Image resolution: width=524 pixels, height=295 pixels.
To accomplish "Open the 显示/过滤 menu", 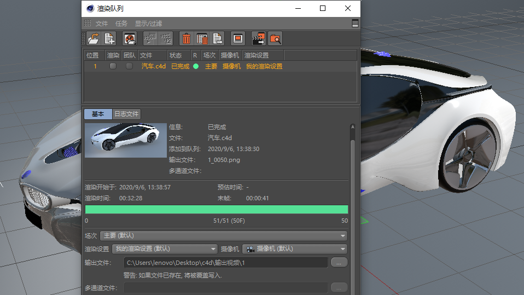I will (148, 24).
